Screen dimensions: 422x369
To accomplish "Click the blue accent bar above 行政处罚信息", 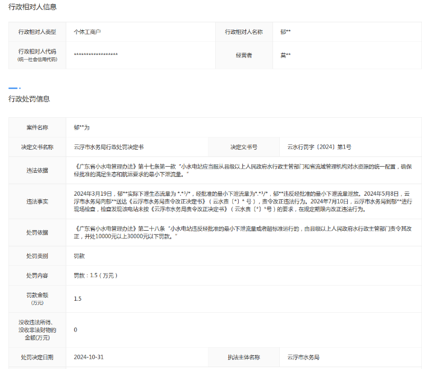I will [14, 88].
